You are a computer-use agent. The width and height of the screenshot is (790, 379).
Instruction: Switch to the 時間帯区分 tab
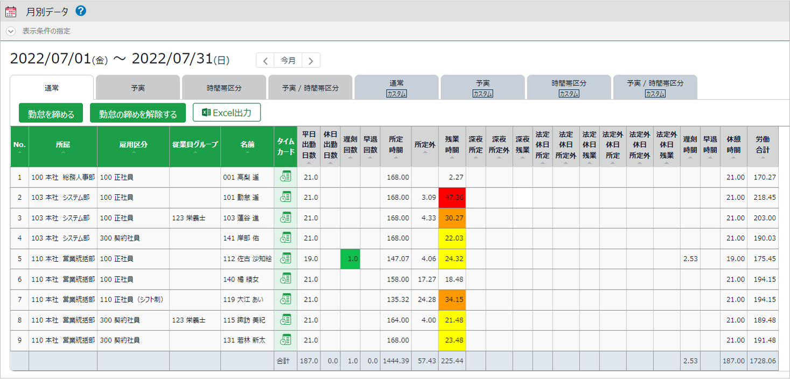224,88
